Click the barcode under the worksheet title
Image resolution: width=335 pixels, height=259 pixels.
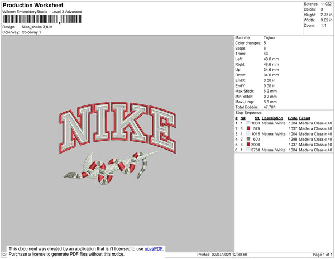42,19
